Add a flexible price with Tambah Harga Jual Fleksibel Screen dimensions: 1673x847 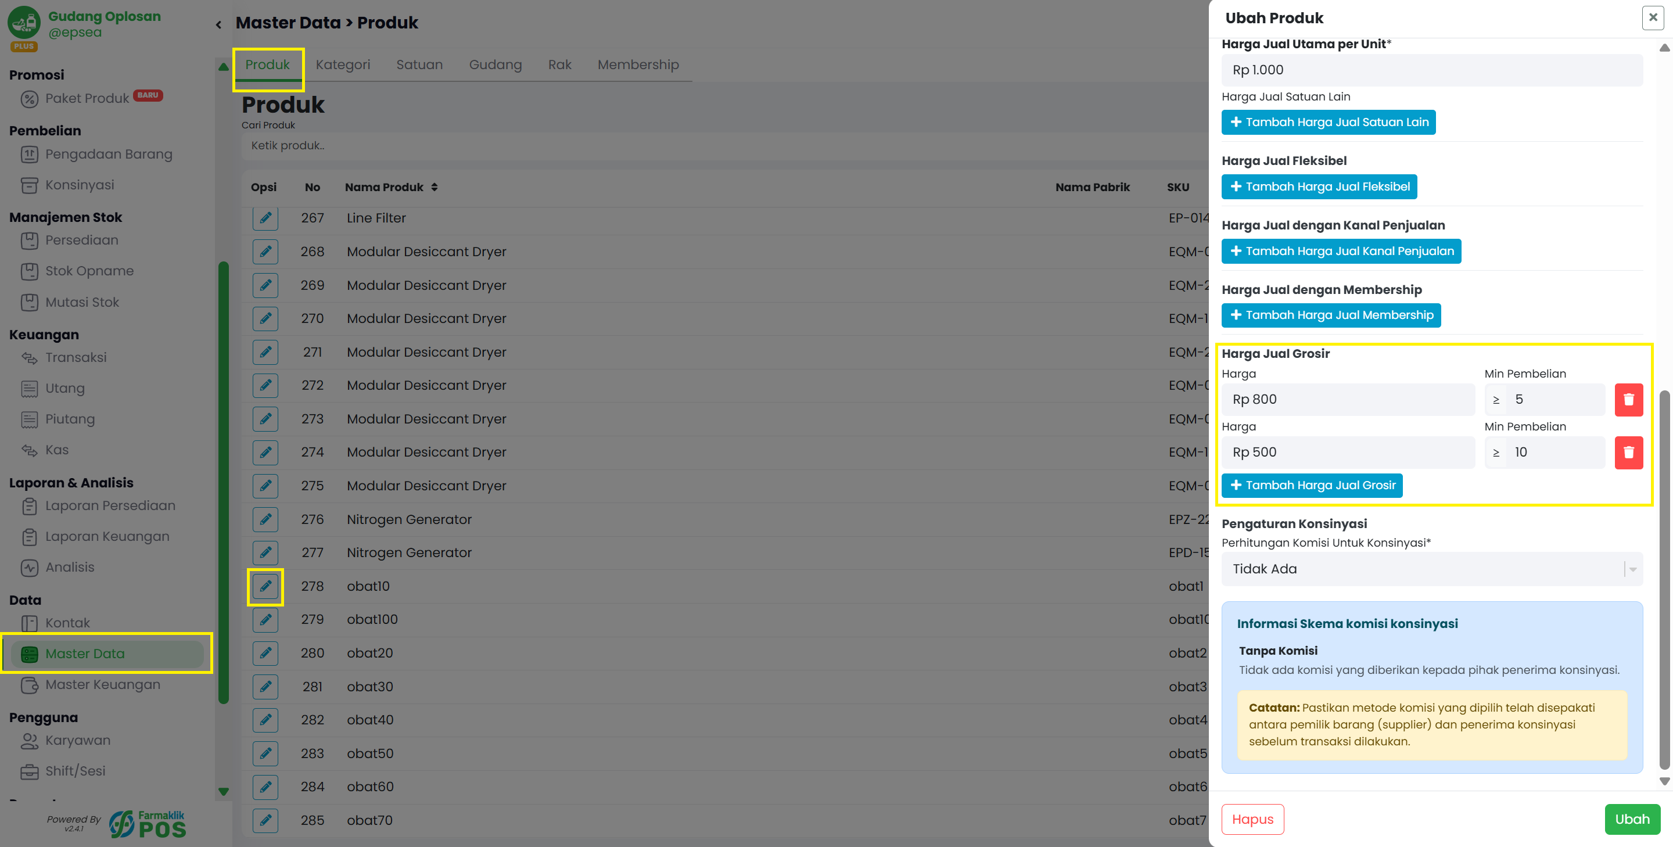click(x=1319, y=187)
